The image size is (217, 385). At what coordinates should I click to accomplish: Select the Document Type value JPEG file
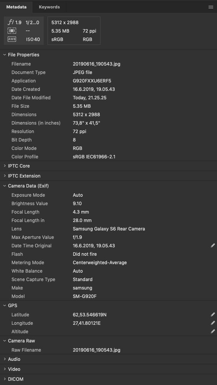[x=82, y=72]
